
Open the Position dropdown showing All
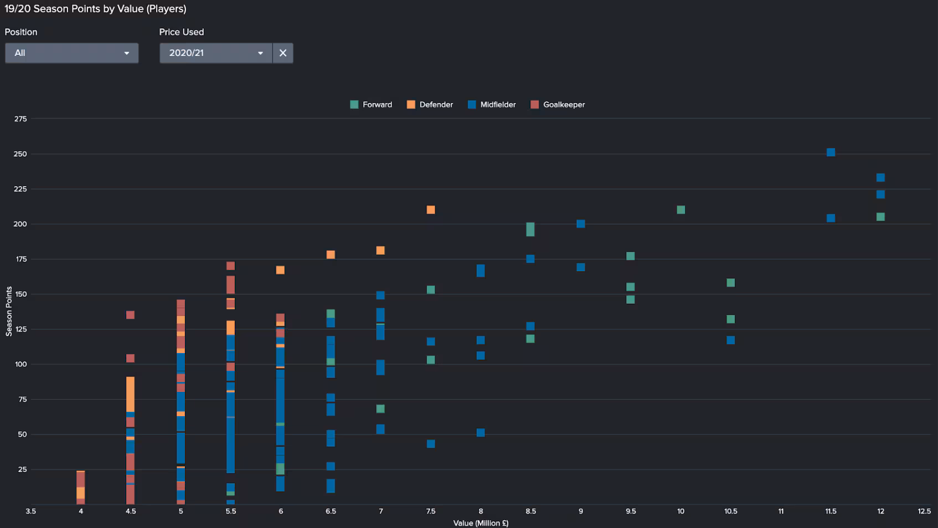(x=71, y=53)
